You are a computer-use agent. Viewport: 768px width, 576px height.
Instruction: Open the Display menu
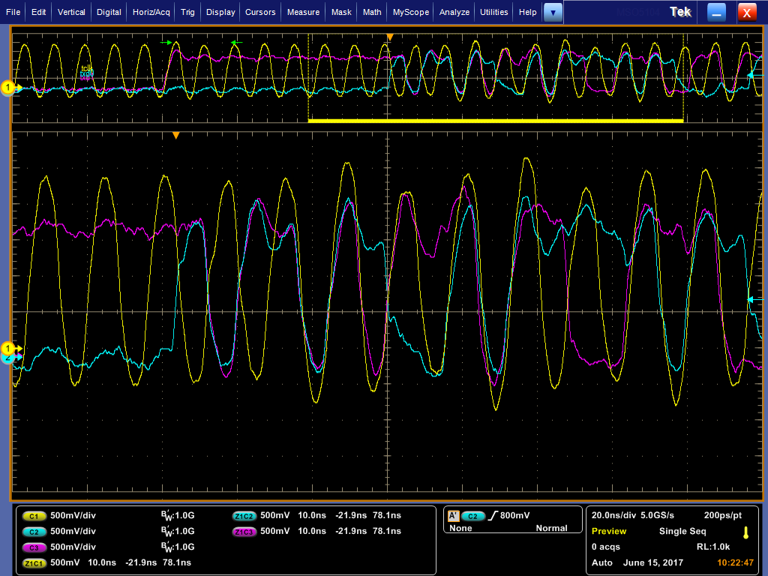220,12
